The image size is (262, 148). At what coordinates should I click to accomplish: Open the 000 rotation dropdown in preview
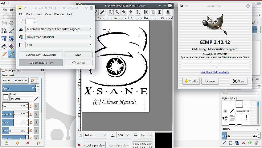pyautogui.click(x=123, y=135)
